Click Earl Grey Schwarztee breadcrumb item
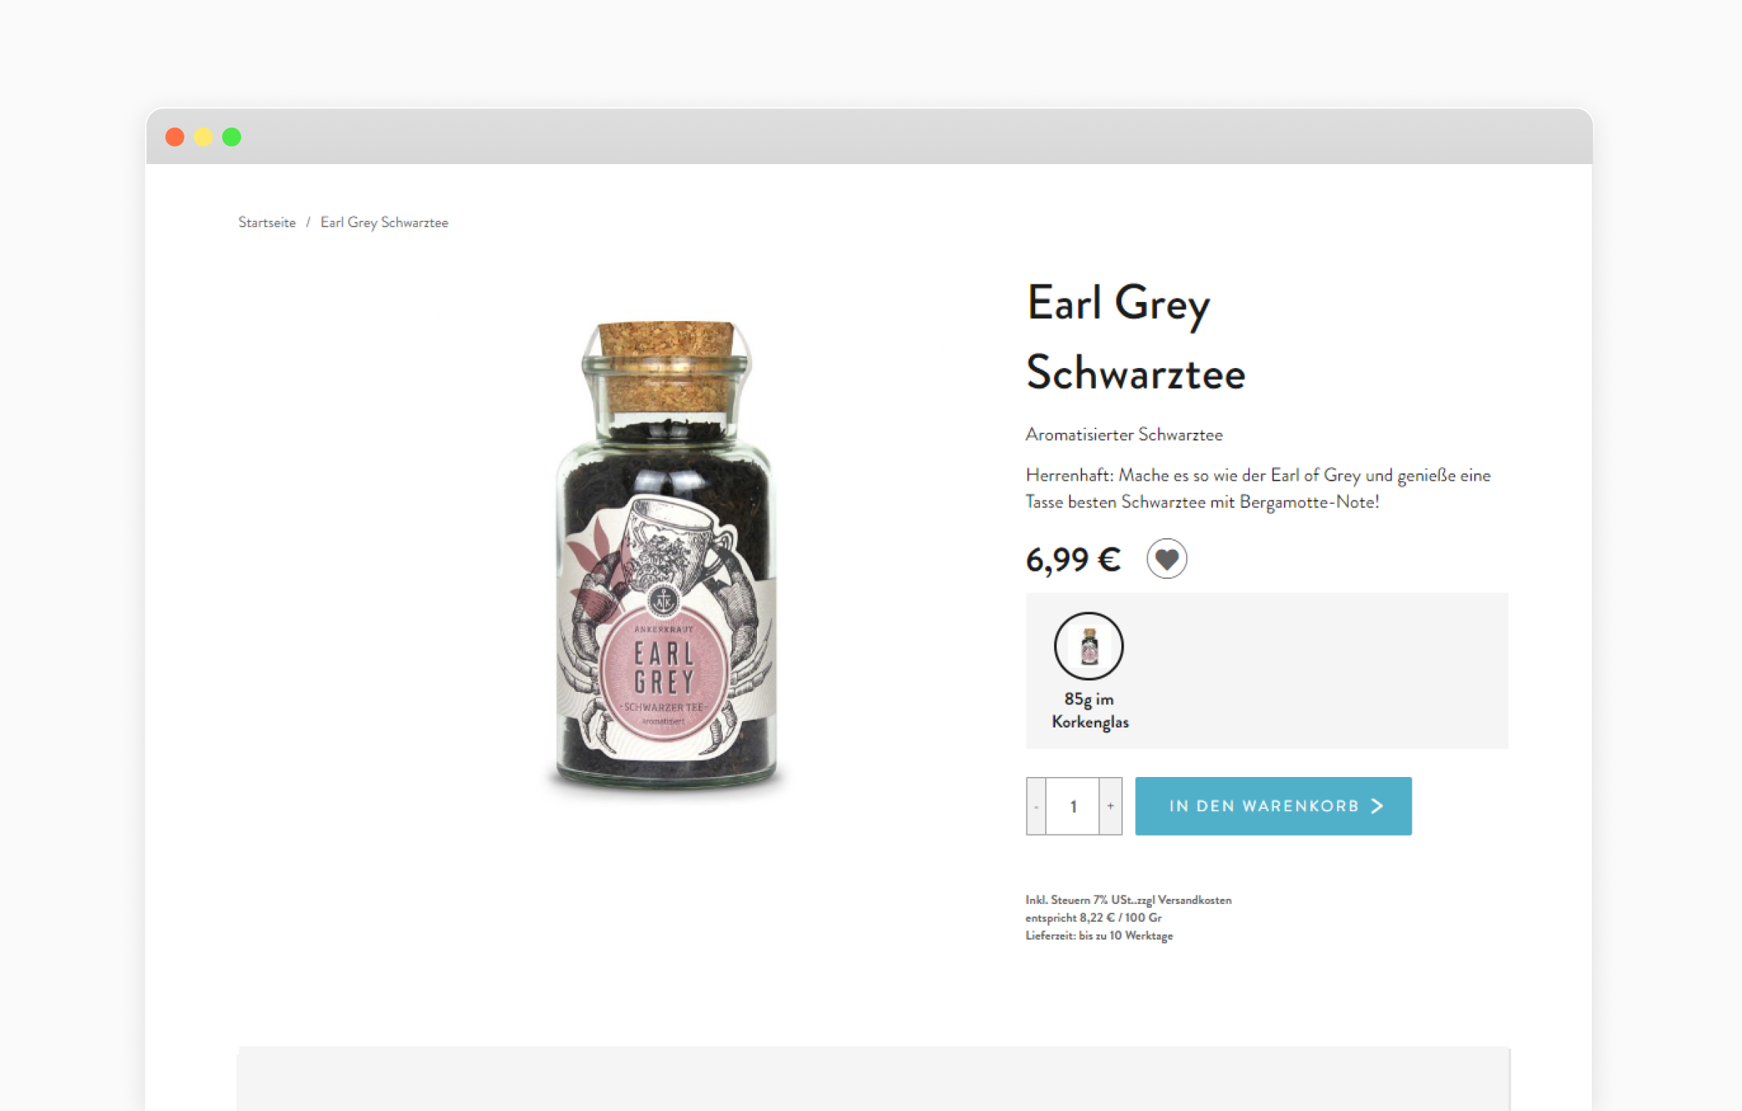This screenshot has height=1111, width=1742. (x=384, y=222)
